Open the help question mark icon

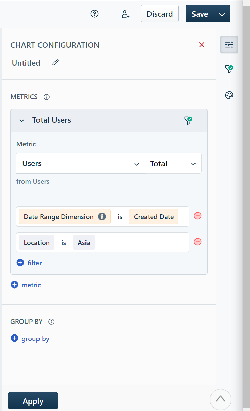pos(94,14)
